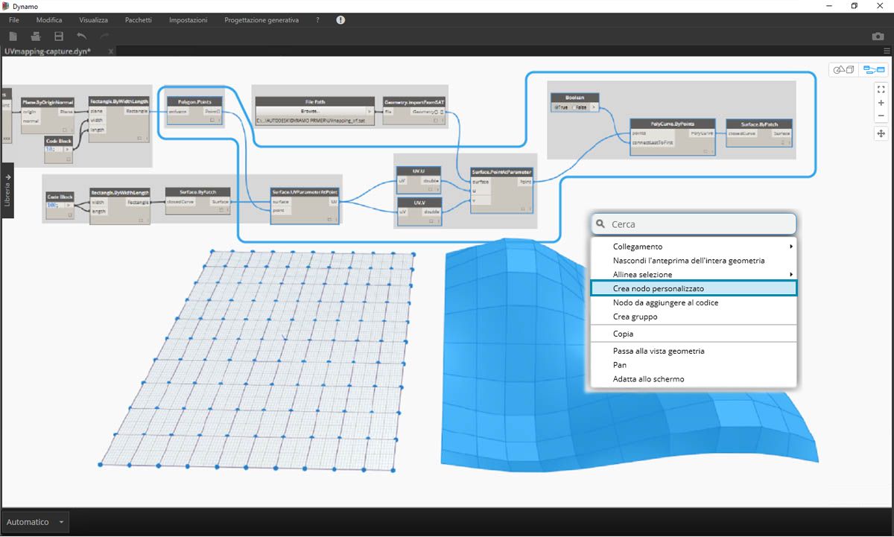
Task: Choose Nodo da aggiungere al codice
Action: 694,302
